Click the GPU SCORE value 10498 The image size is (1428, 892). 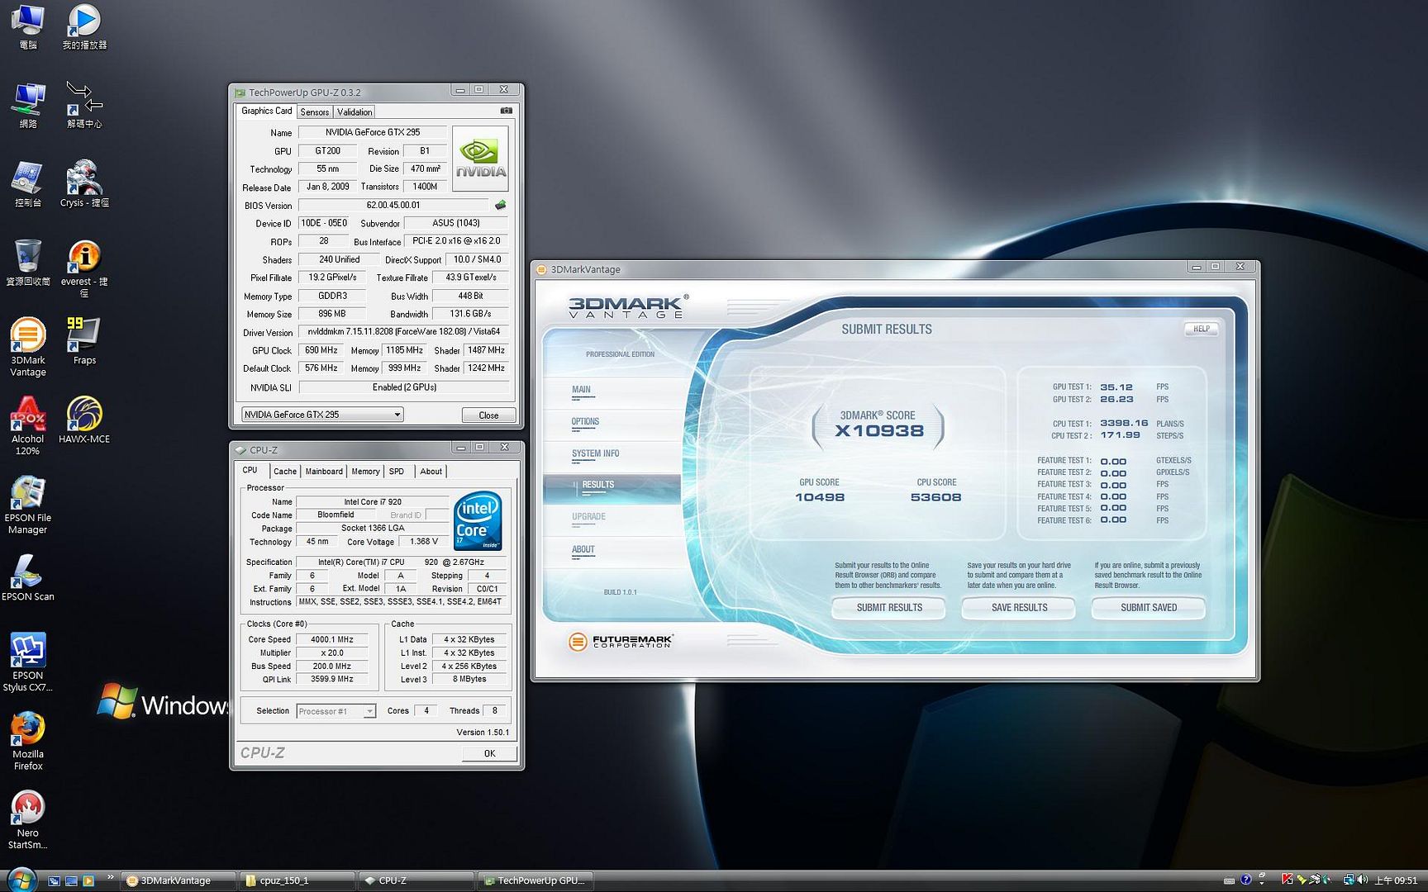coord(819,497)
